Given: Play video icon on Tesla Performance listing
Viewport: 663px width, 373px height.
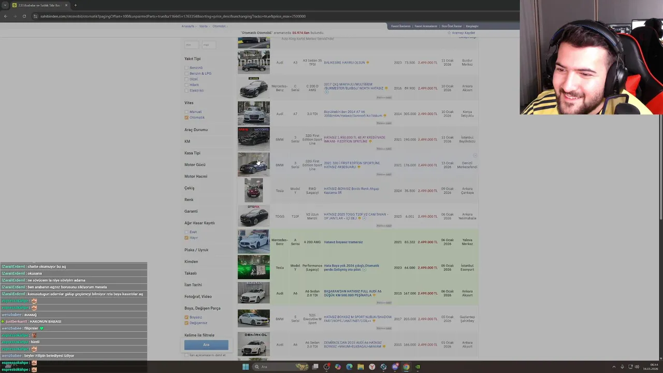Looking at the screenshot, I should click(x=364, y=269).
